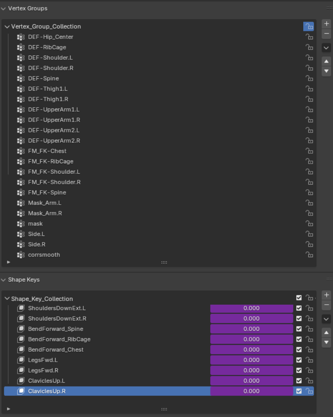Image resolution: width=333 pixels, height=417 pixels.
Task: Click the Vertex_Group_Collection lock icon
Action: pos(309,27)
